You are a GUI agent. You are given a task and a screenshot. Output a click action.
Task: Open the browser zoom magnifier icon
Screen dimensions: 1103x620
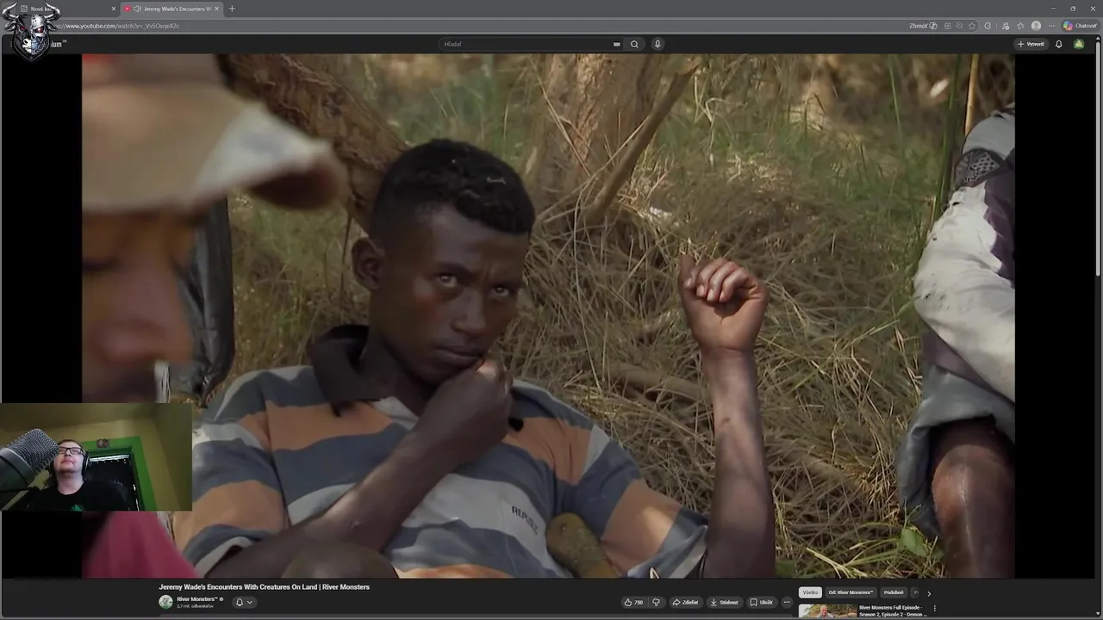(959, 26)
